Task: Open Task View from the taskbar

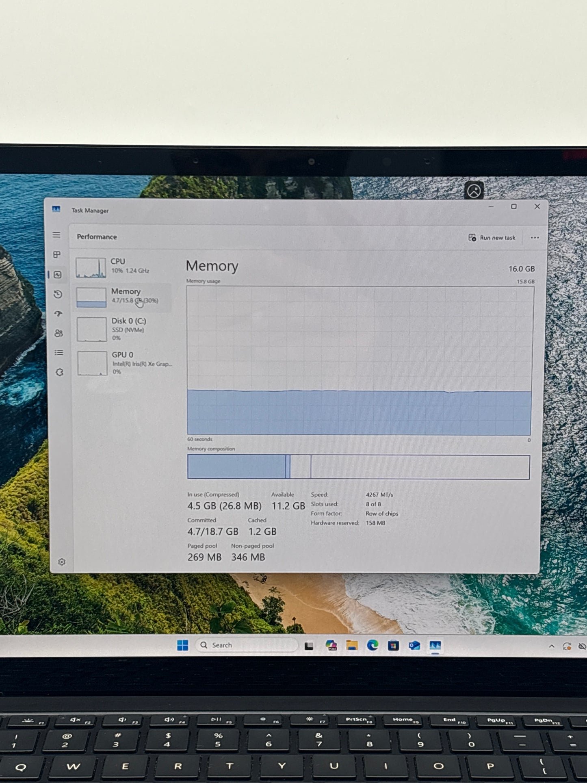Action: [309, 646]
